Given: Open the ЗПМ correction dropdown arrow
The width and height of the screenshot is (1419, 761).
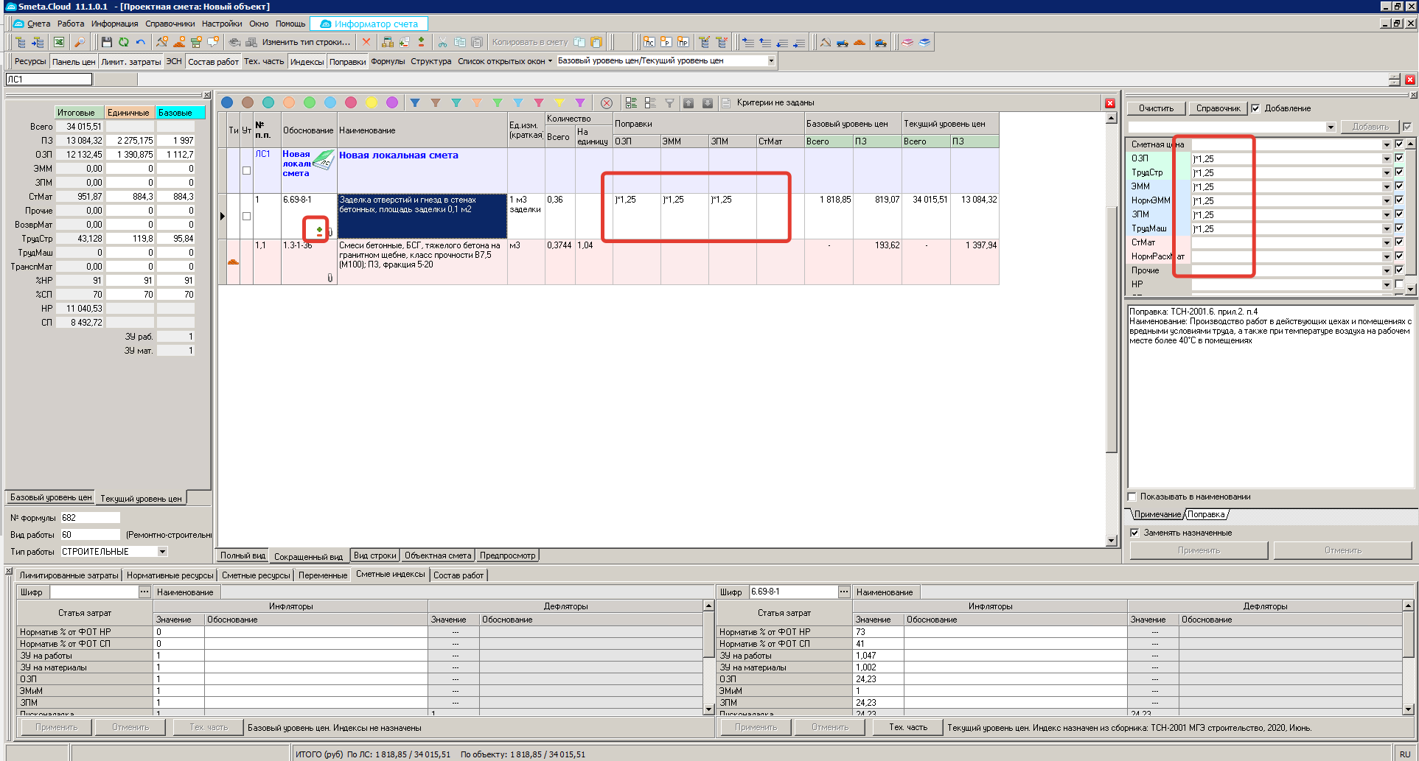Looking at the screenshot, I should tap(1387, 214).
